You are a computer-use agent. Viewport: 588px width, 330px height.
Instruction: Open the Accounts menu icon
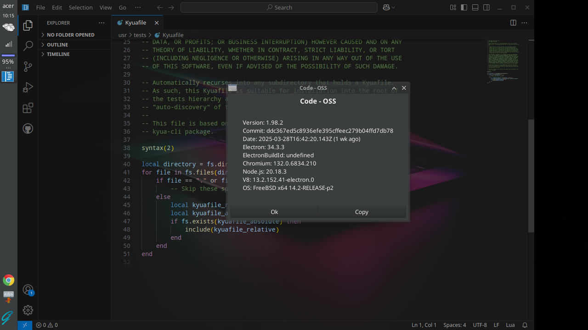(28, 290)
